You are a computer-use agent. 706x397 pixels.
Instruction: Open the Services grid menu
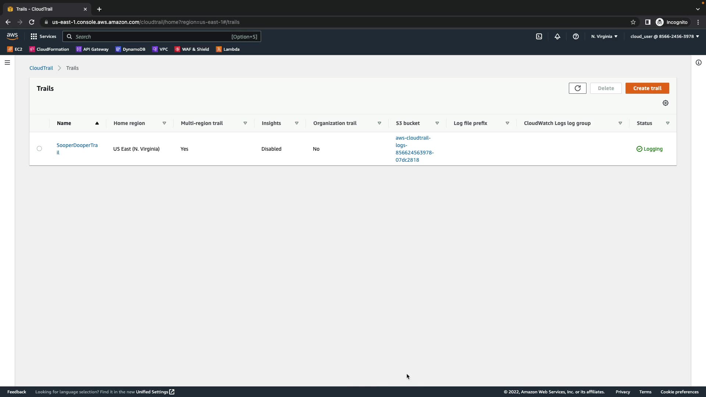pyautogui.click(x=43, y=36)
